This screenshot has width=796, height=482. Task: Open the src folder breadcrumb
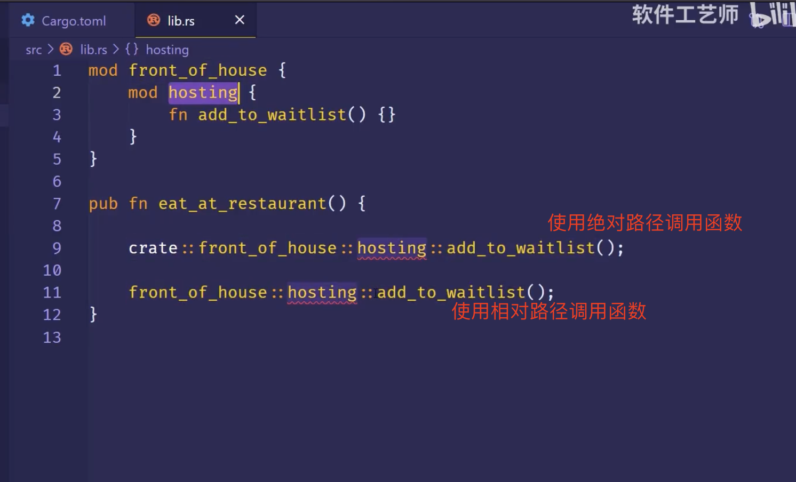click(34, 50)
